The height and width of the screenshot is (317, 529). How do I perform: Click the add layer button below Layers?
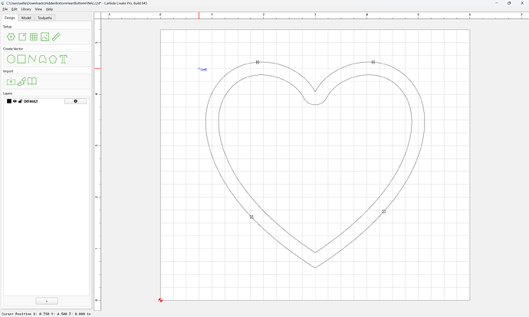click(x=47, y=301)
